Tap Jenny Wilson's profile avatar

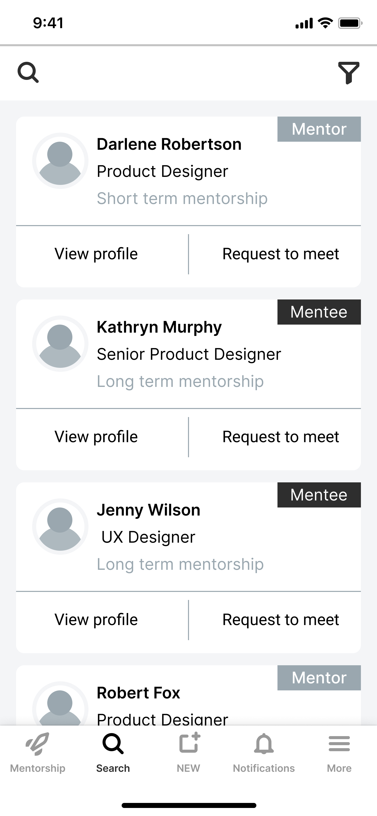point(60,527)
